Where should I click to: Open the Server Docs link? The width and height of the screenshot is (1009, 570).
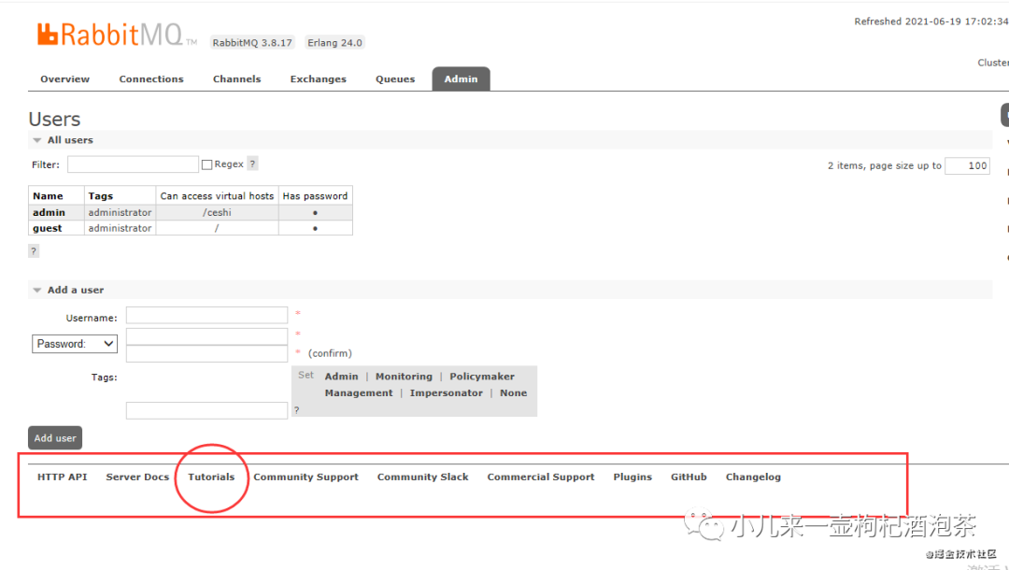(x=137, y=477)
